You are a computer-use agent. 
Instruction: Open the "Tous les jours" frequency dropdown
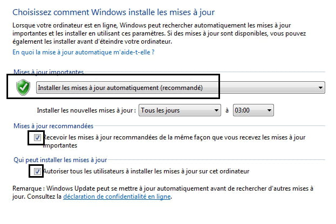(x=180, y=110)
